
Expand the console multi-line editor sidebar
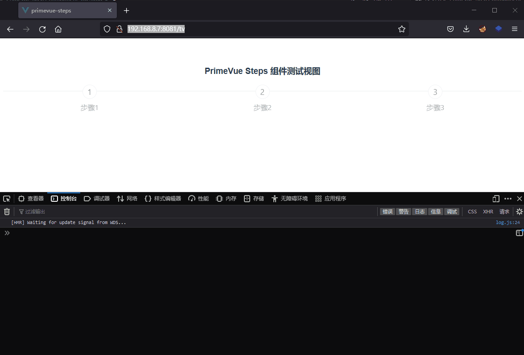point(519,233)
